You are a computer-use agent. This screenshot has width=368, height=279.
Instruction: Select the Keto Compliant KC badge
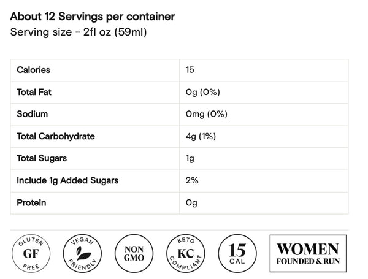(185, 253)
